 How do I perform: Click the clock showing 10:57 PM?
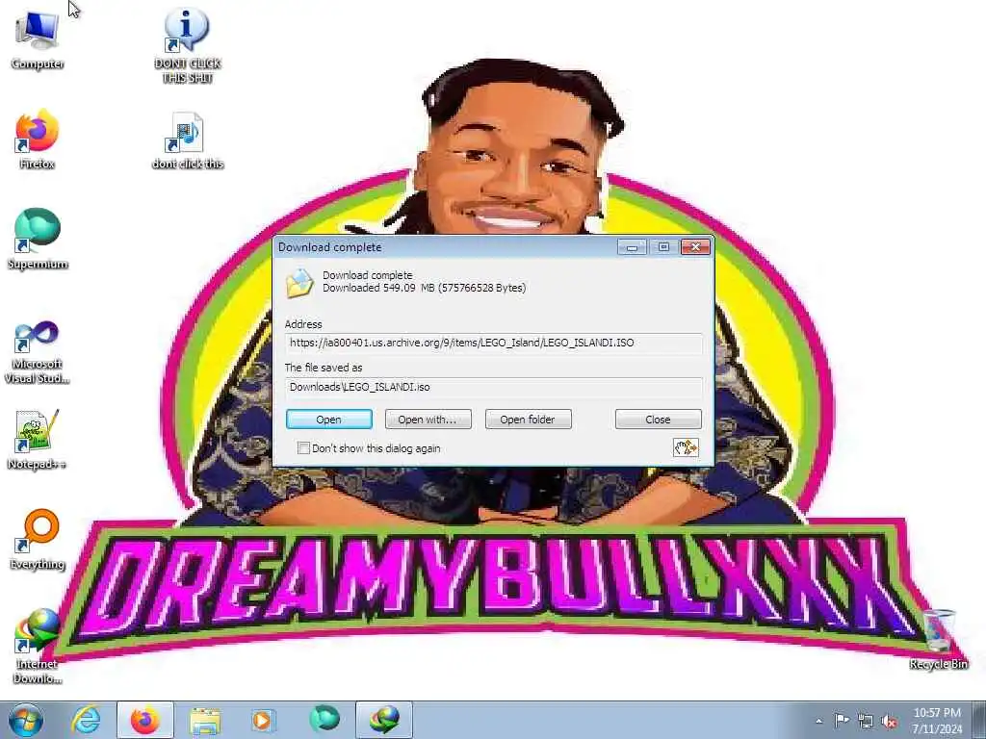click(937, 720)
